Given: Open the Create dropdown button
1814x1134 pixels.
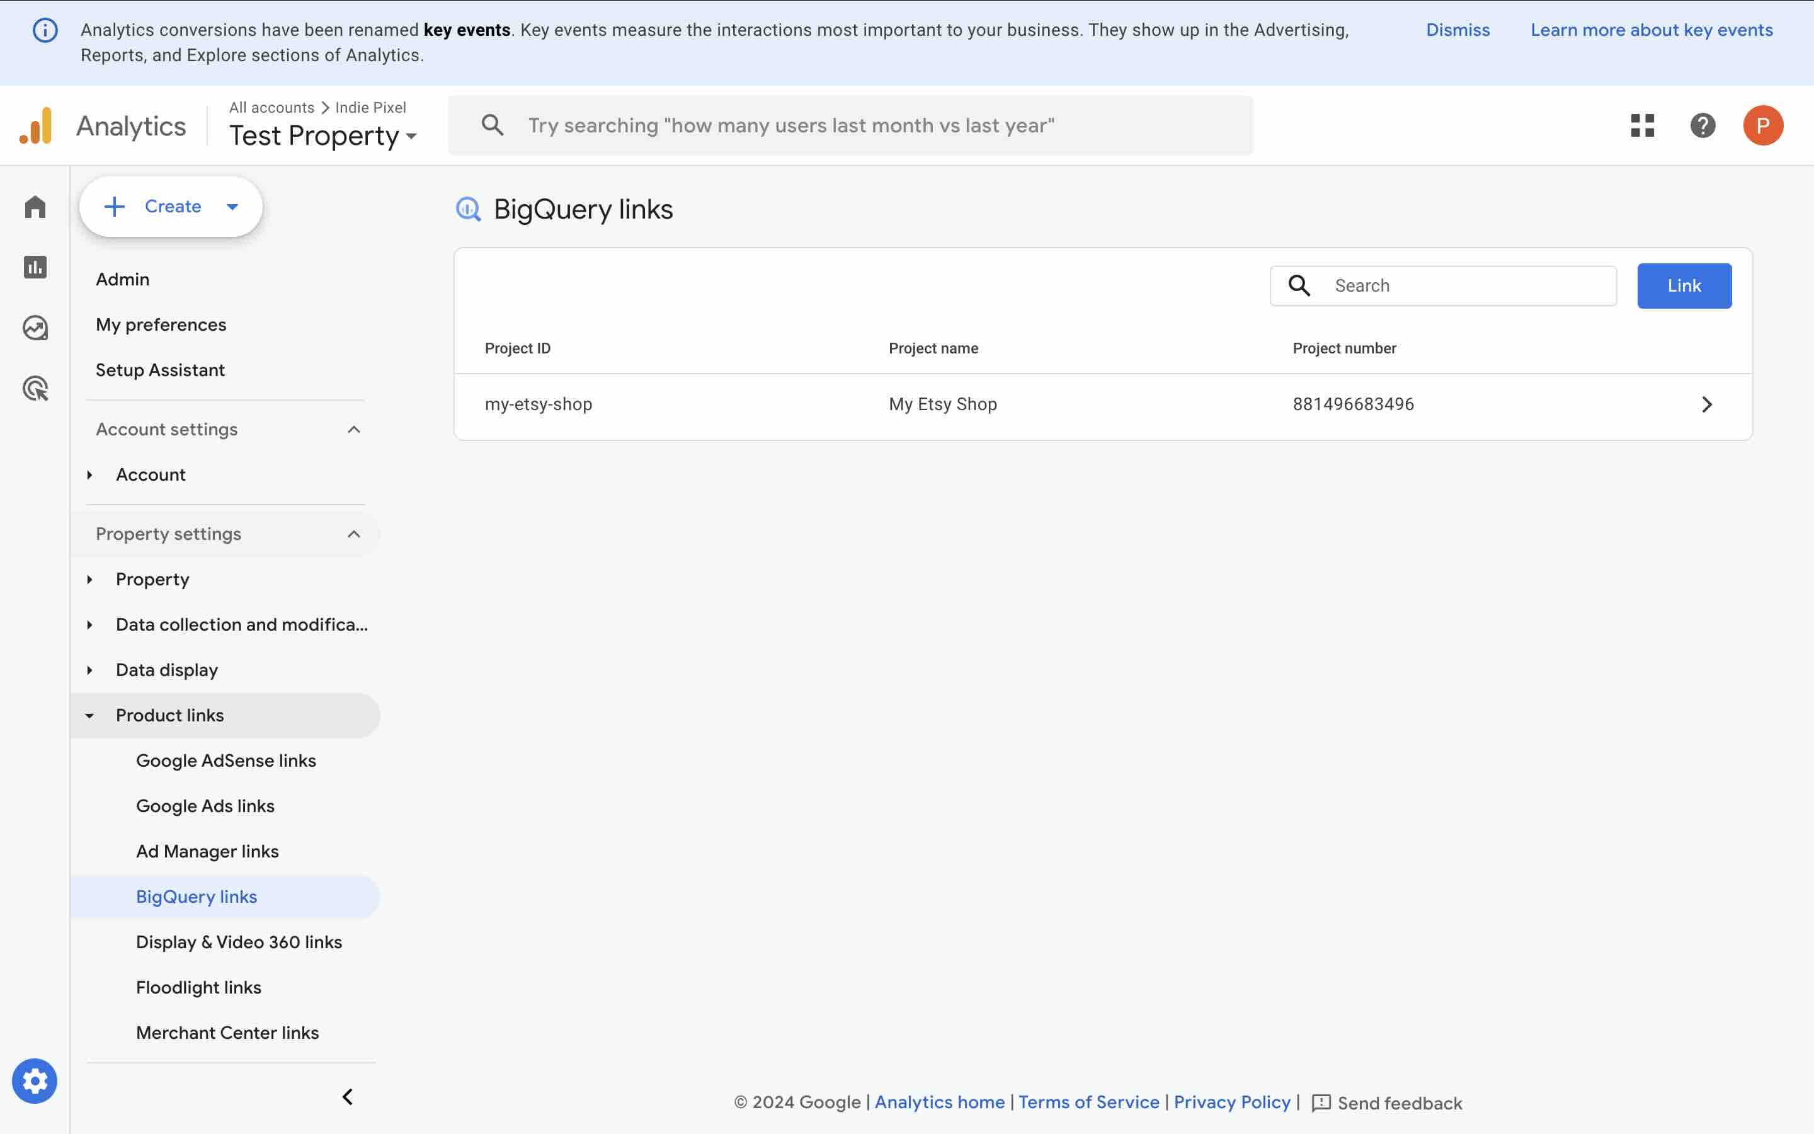Looking at the screenshot, I should pyautogui.click(x=171, y=206).
